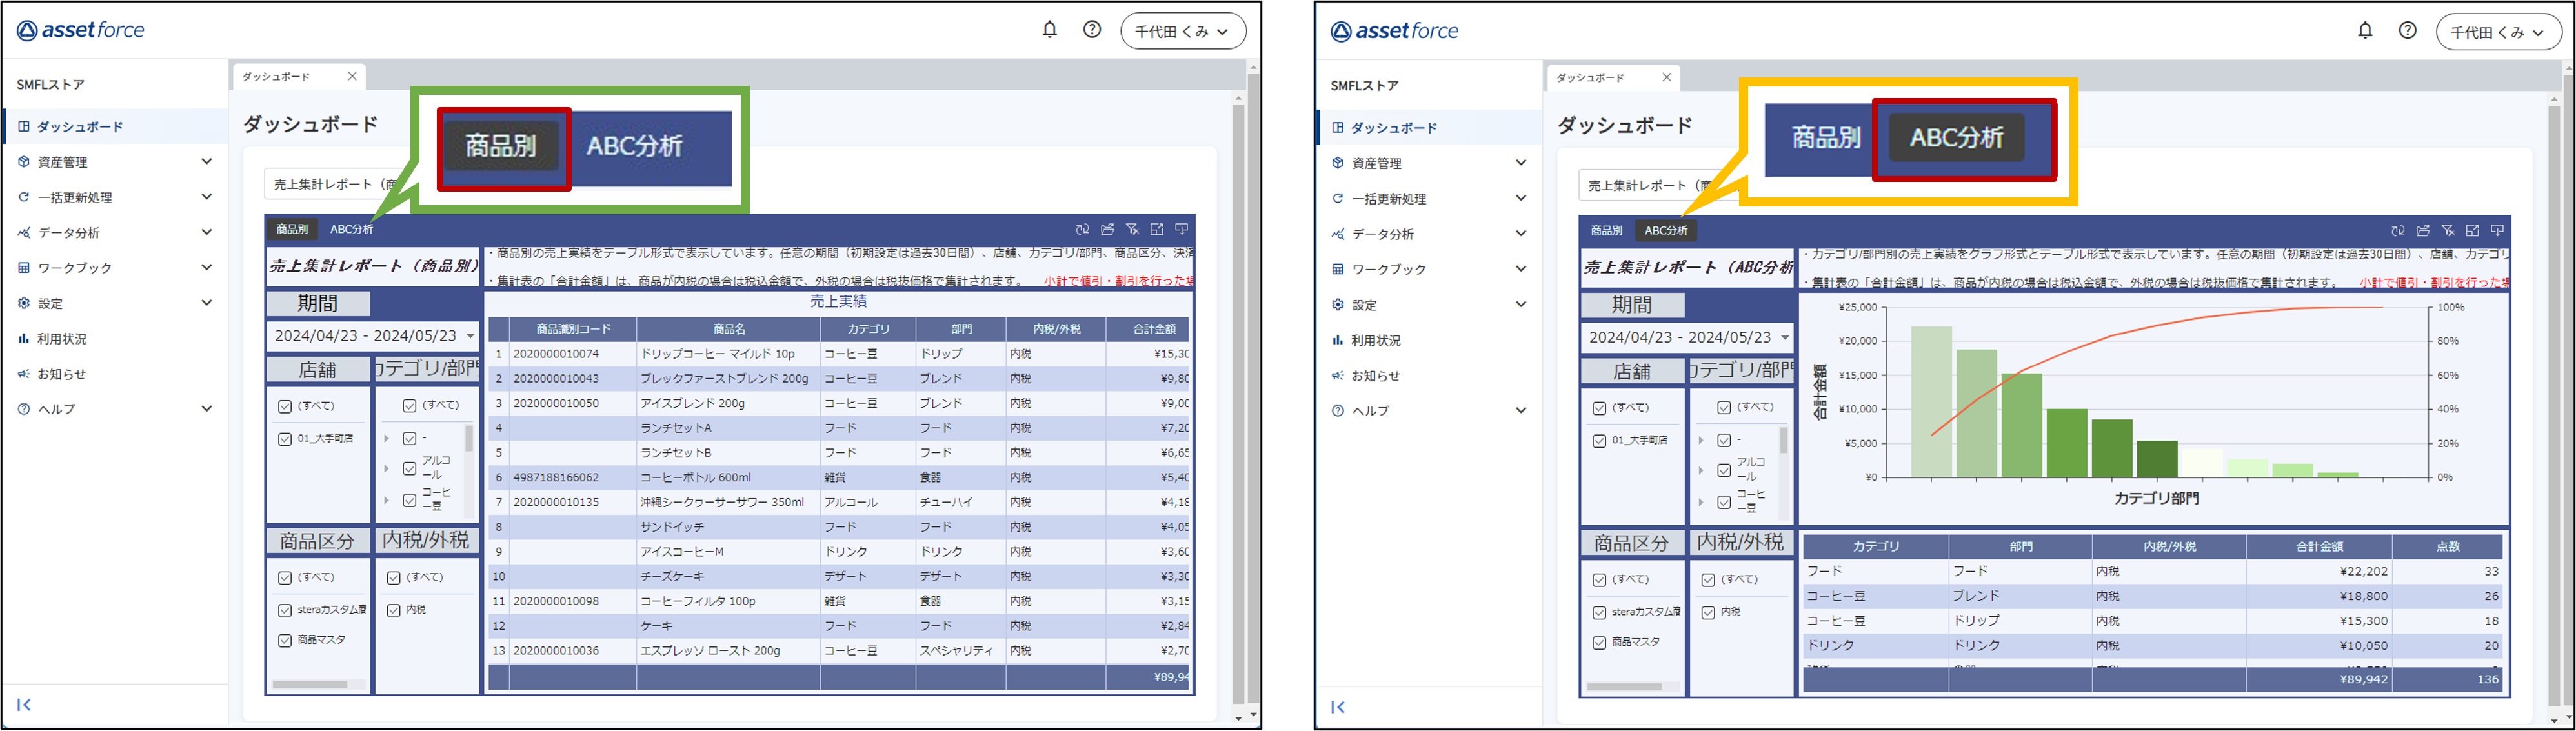Click 合計金額 column header in left sales table
Viewport: 2576px width, 731px height.
(x=1153, y=329)
